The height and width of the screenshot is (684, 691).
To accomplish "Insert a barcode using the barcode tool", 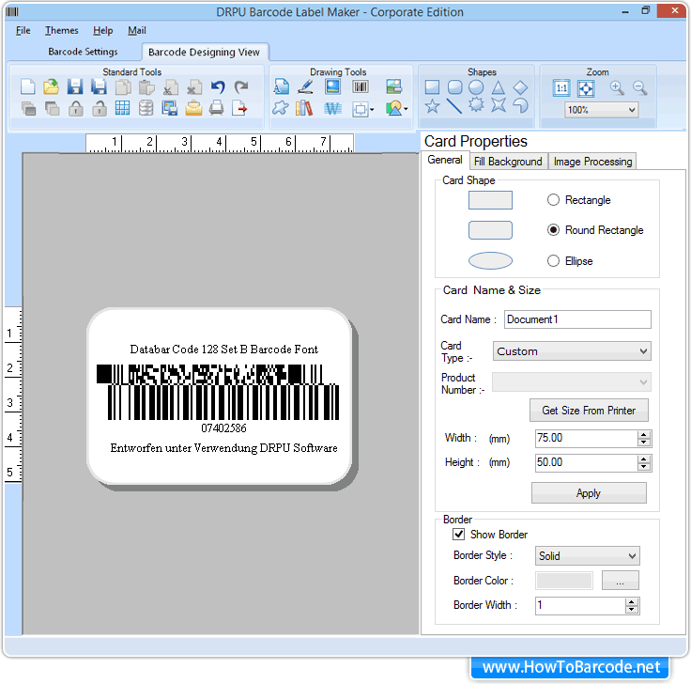I will click(x=361, y=87).
